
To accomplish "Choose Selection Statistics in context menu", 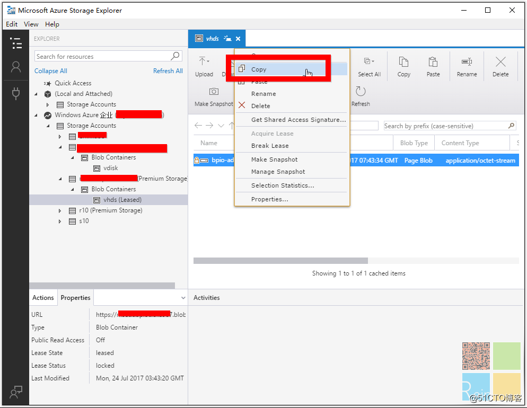I will [292, 185].
